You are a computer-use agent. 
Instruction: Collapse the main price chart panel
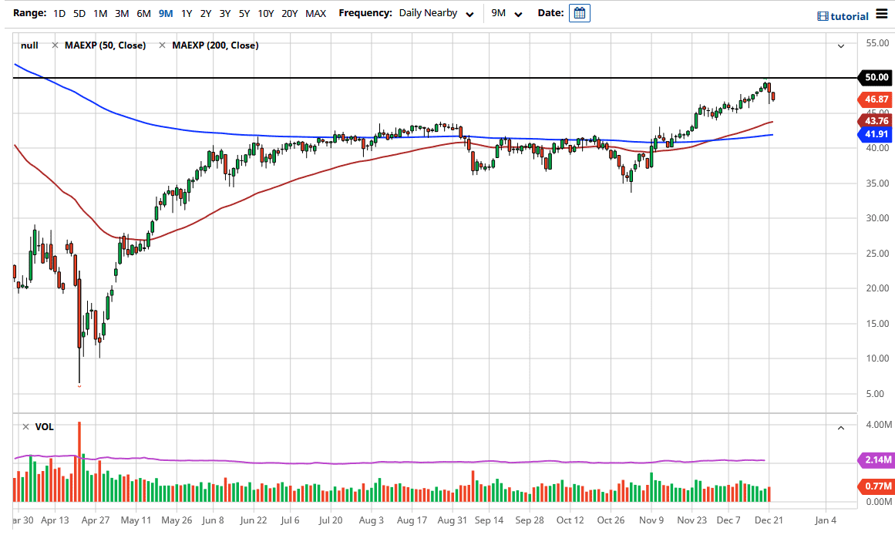click(841, 45)
